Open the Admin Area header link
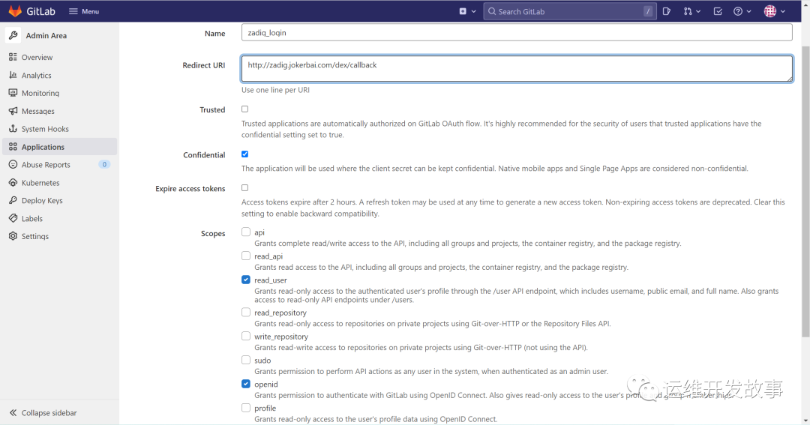 [x=46, y=36]
